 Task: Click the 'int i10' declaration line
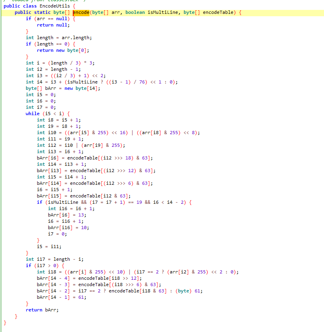(x=118, y=133)
